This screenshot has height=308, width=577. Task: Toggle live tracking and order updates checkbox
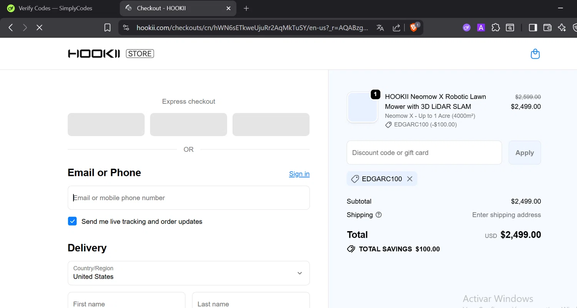tap(72, 221)
